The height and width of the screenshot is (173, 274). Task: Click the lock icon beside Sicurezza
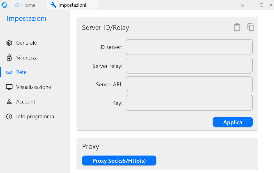click(x=9, y=57)
